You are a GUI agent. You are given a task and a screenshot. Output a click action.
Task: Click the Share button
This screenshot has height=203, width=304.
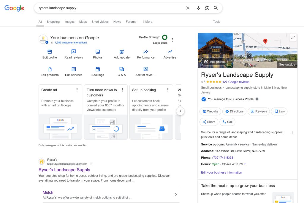click(x=209, y=122)
